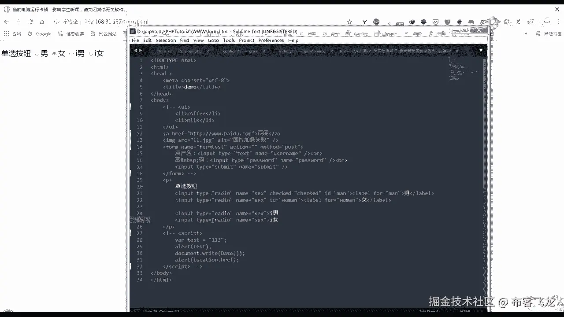Go to the browser home page

42,22
